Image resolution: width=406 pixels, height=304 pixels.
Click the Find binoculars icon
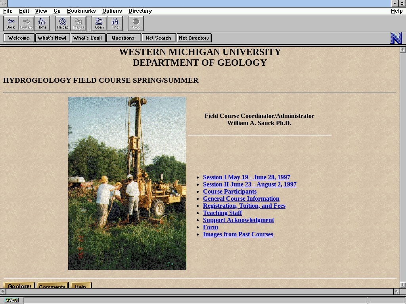click(x=115, y=23)
